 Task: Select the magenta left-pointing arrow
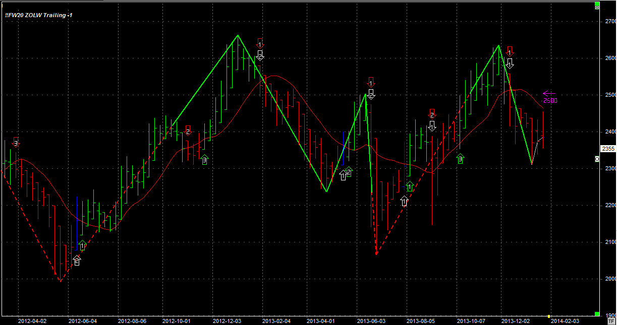(549, 93)
